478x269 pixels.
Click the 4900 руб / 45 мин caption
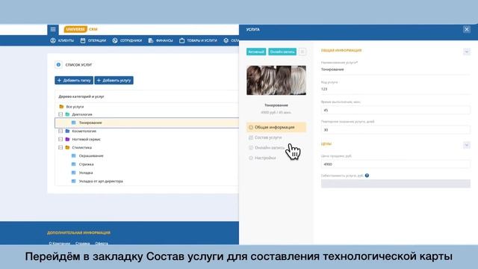(276, 113)
